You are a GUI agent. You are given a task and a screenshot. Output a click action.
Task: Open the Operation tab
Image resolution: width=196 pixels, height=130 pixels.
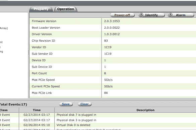65,9
